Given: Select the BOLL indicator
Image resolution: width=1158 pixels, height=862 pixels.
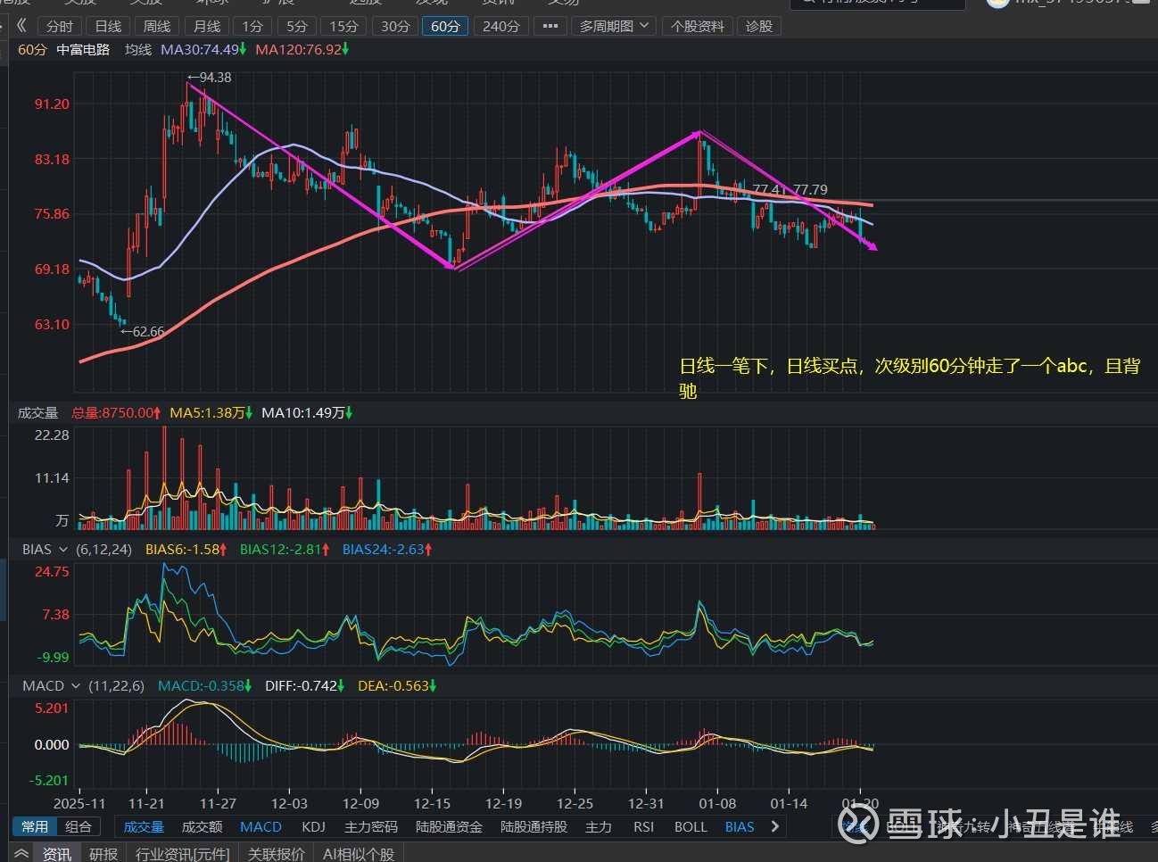Looking at the screenshot, I should [690, 826].
